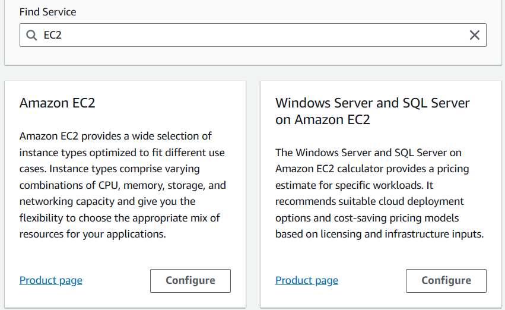Viewport: 505px width, 310px height.
Task: Click 'on Amazon EC2' heading second line
Action: (x=323, y=119)
